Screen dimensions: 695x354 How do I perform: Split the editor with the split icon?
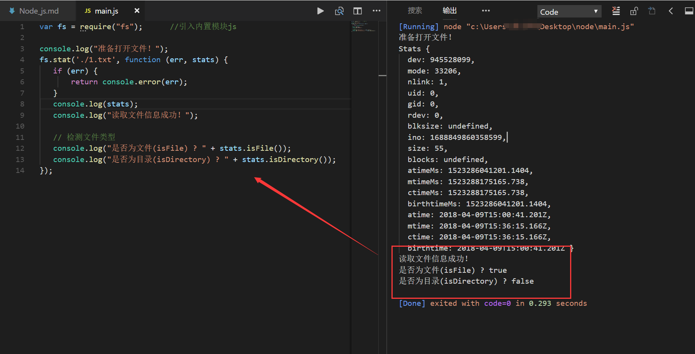[357, 11]
